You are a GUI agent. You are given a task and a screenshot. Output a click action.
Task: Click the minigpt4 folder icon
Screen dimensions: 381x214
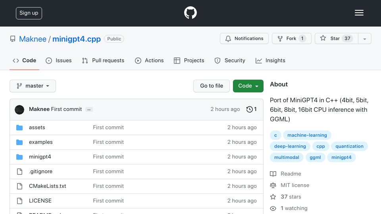tap(19, 157)
